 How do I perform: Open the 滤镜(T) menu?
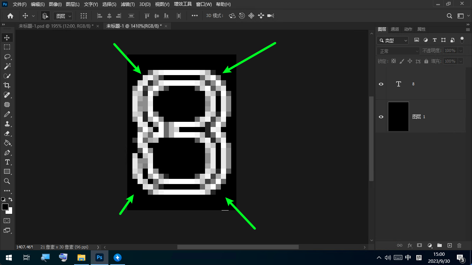click(128, 4)
